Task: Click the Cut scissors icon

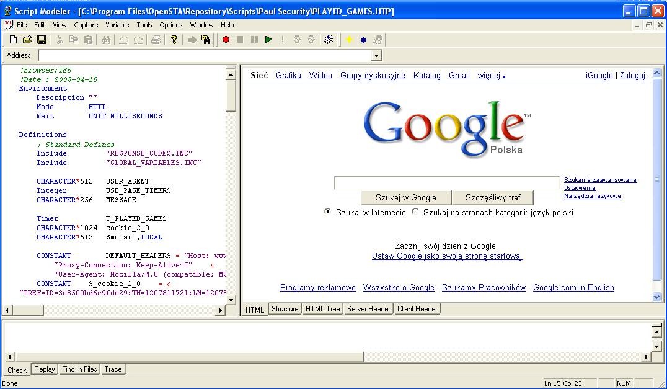Action: point(60,40)
